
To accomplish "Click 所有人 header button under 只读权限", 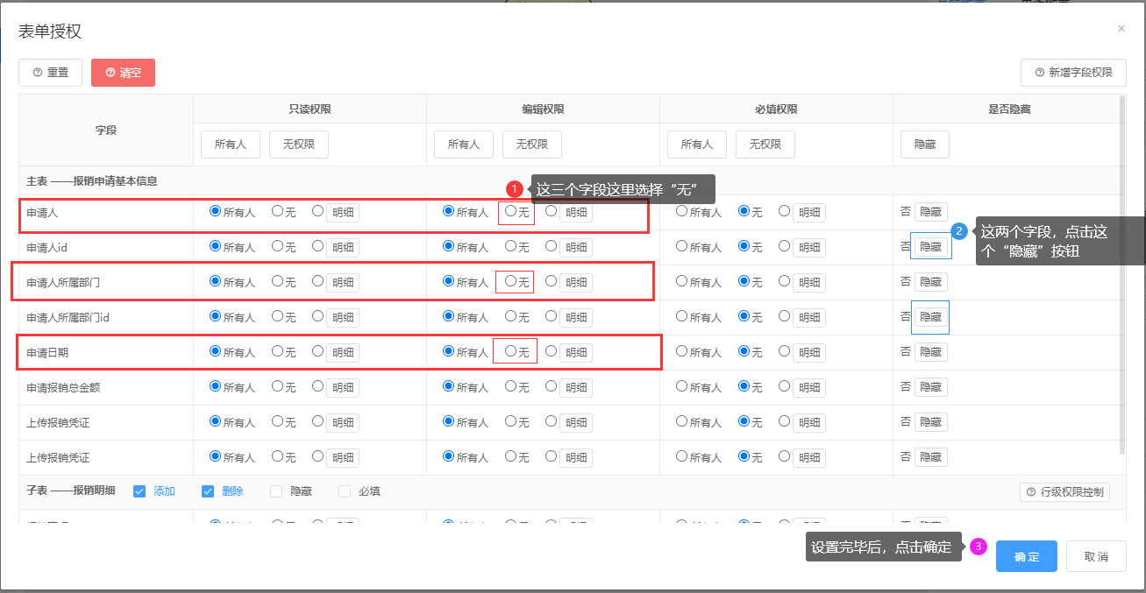I will [231, 145].
